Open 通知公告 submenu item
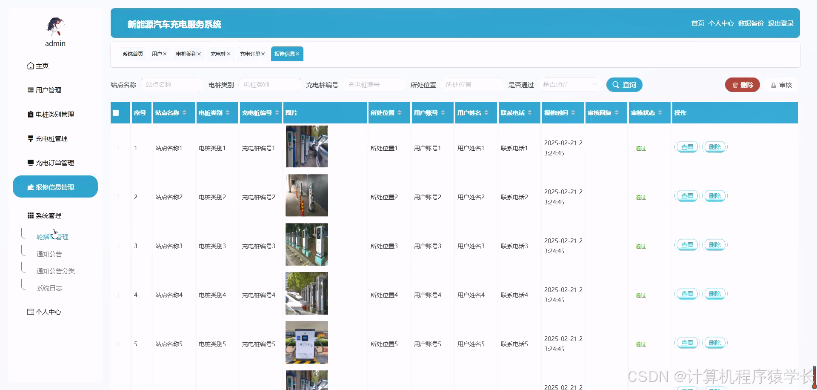Image resolution: width=817 pixels, height=390 pixels. coord(49,254)
